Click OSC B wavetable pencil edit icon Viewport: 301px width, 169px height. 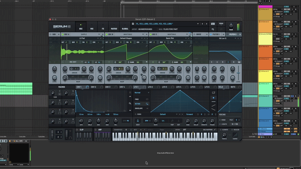[146, 46]
